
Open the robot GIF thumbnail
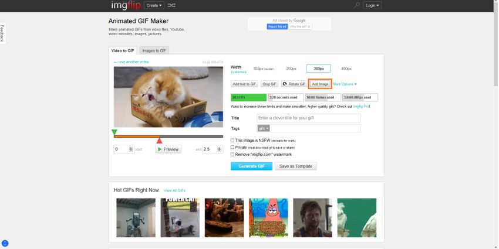click(x=136, y=218)
